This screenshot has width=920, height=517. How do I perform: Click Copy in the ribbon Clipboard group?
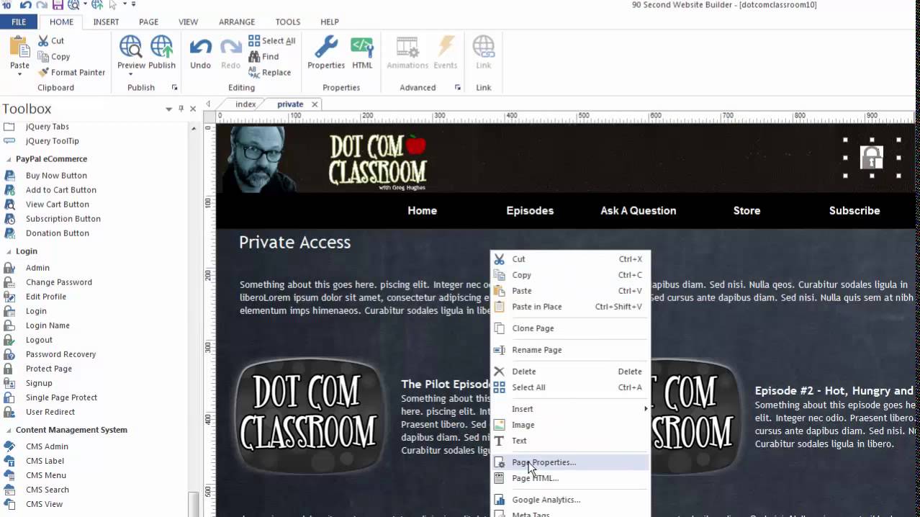53,56
